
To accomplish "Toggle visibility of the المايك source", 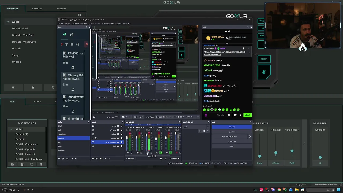I will (x=118, y=146).
